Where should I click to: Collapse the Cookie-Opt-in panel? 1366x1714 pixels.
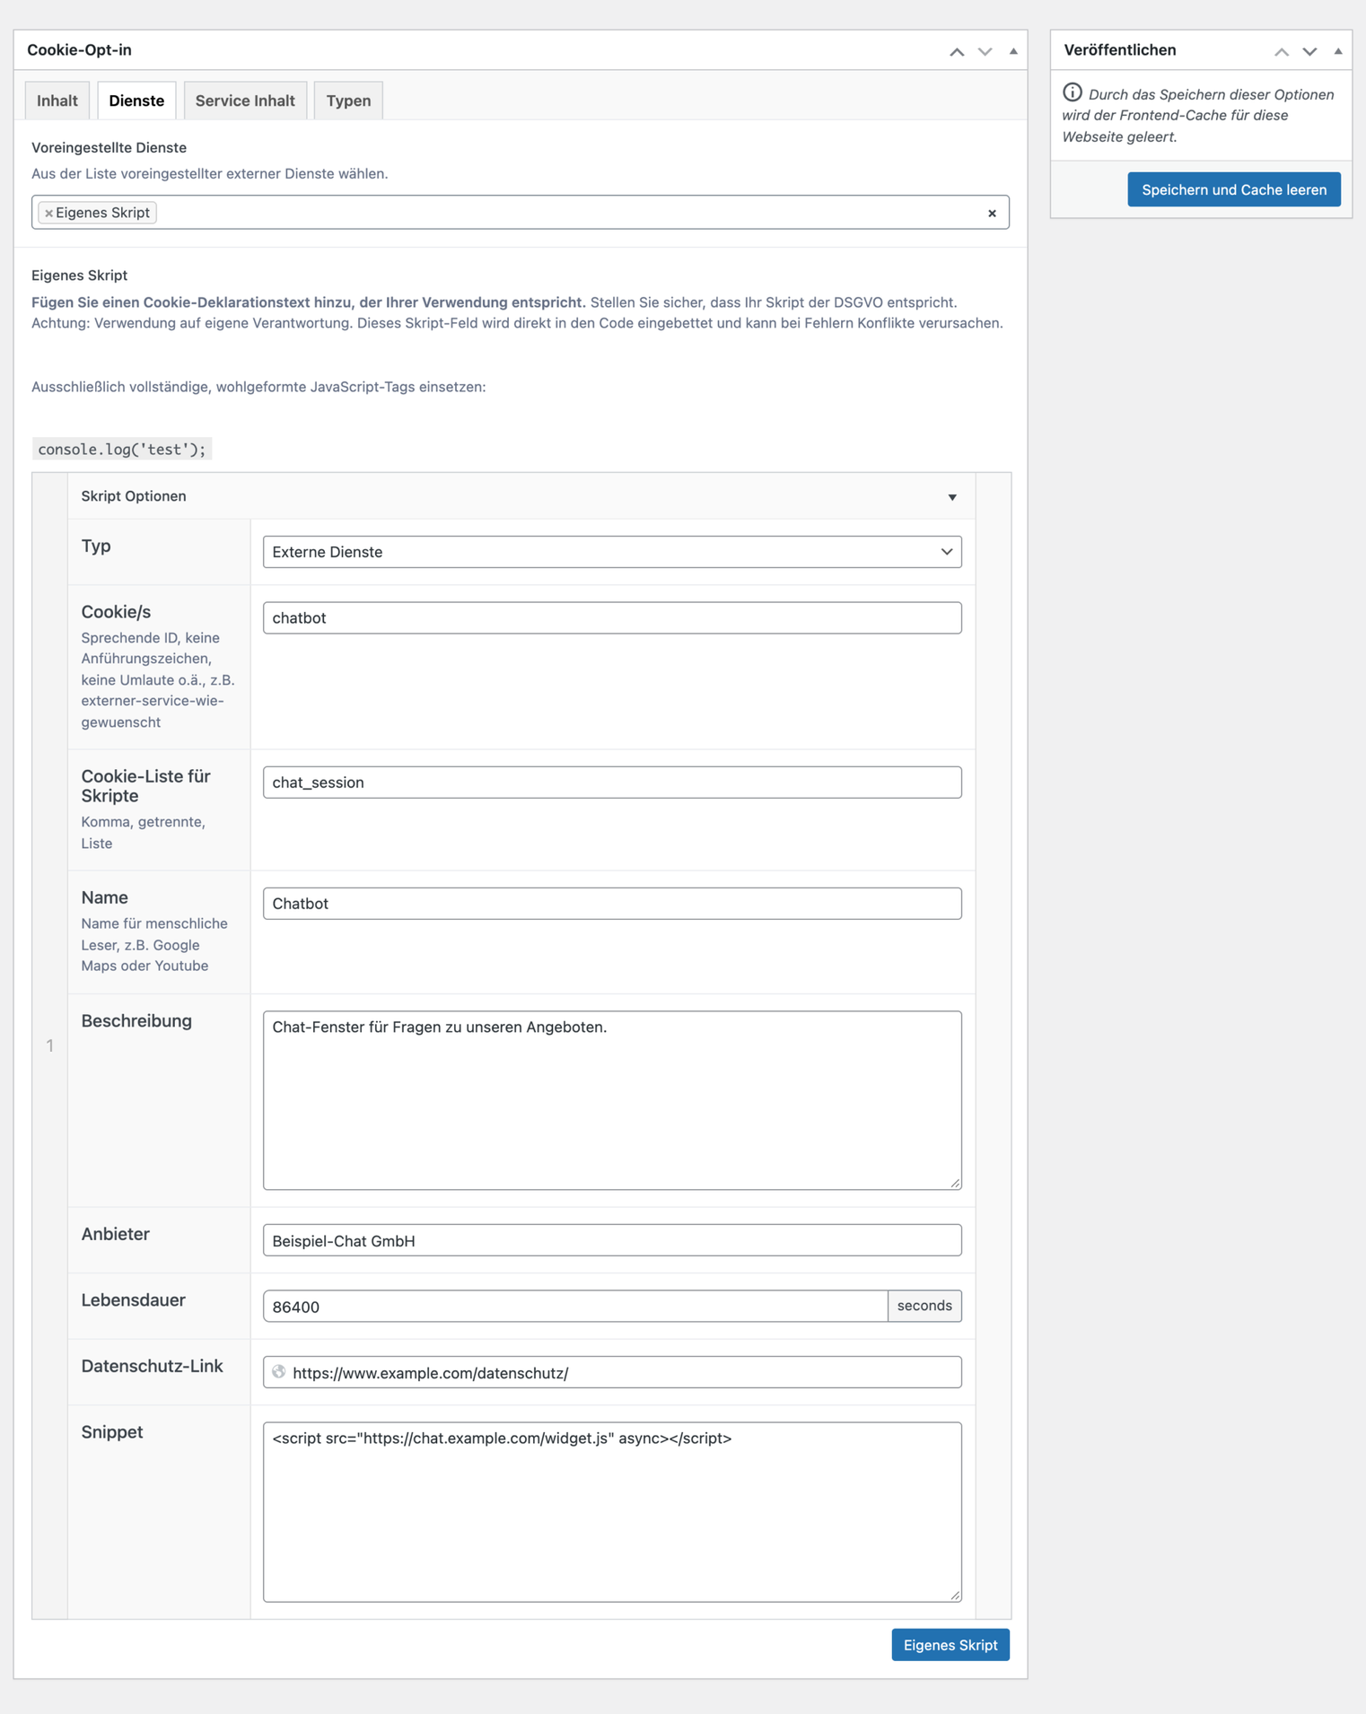1013,51
